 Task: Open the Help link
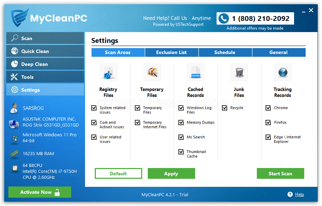point(299,194)
